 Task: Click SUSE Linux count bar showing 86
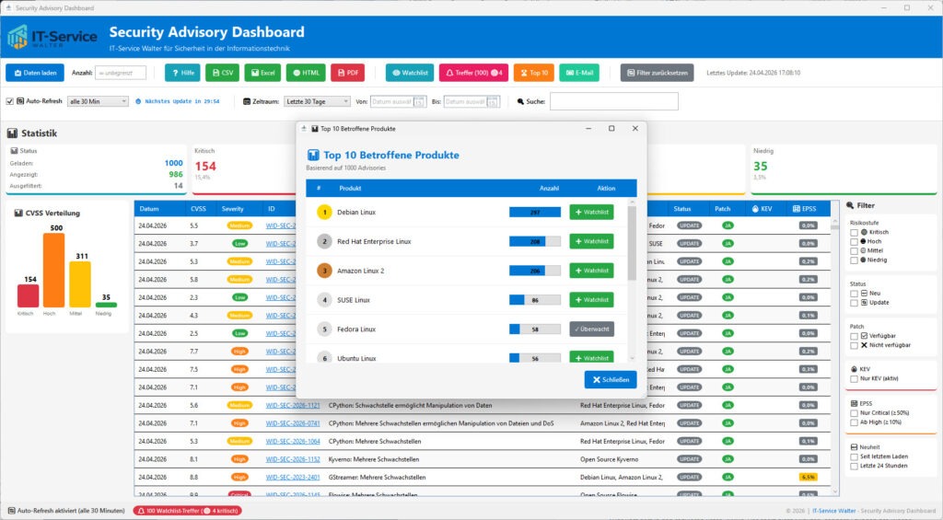pyautogui.click(x=535, y=300)
